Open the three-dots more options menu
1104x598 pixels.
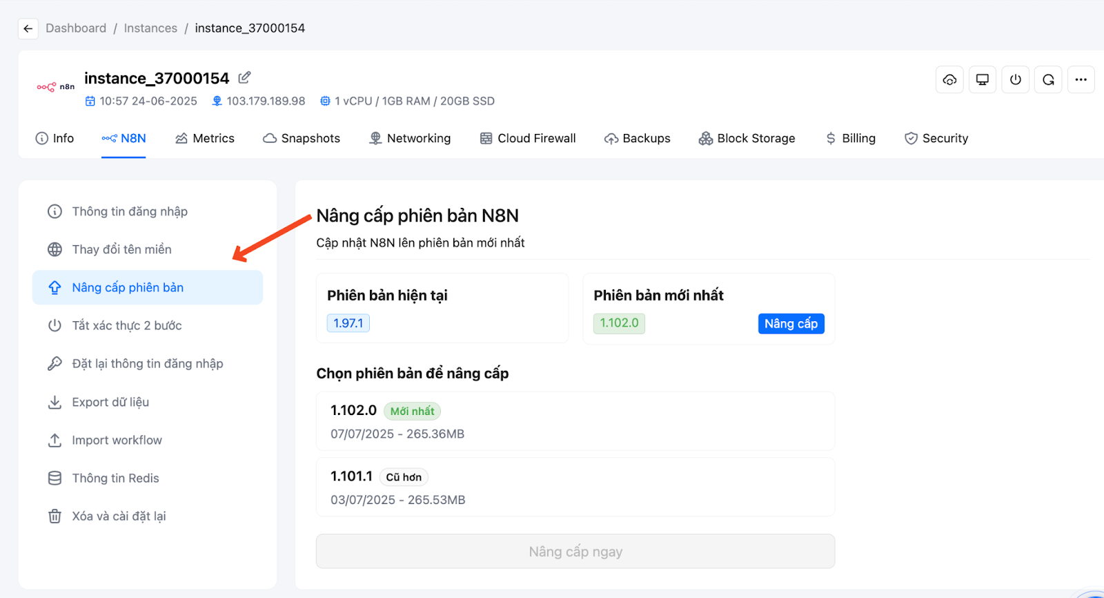click(1081, 79)
